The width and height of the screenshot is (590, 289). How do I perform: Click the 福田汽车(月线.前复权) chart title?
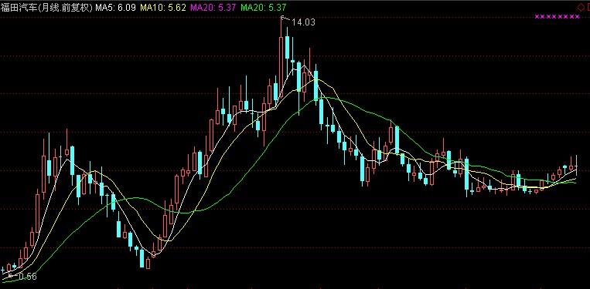click(x=46, y=7)
